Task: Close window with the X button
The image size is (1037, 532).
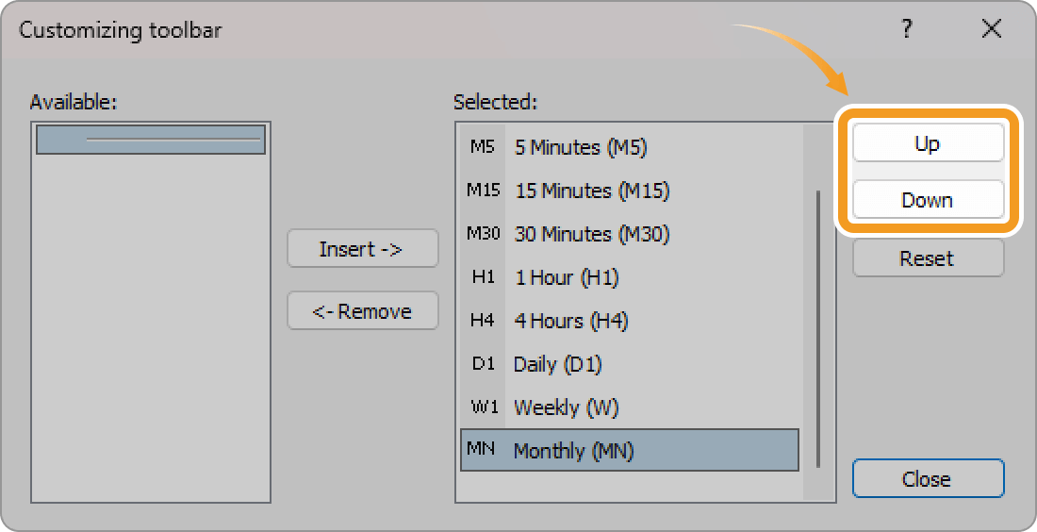Action: [x=992, y=29]
